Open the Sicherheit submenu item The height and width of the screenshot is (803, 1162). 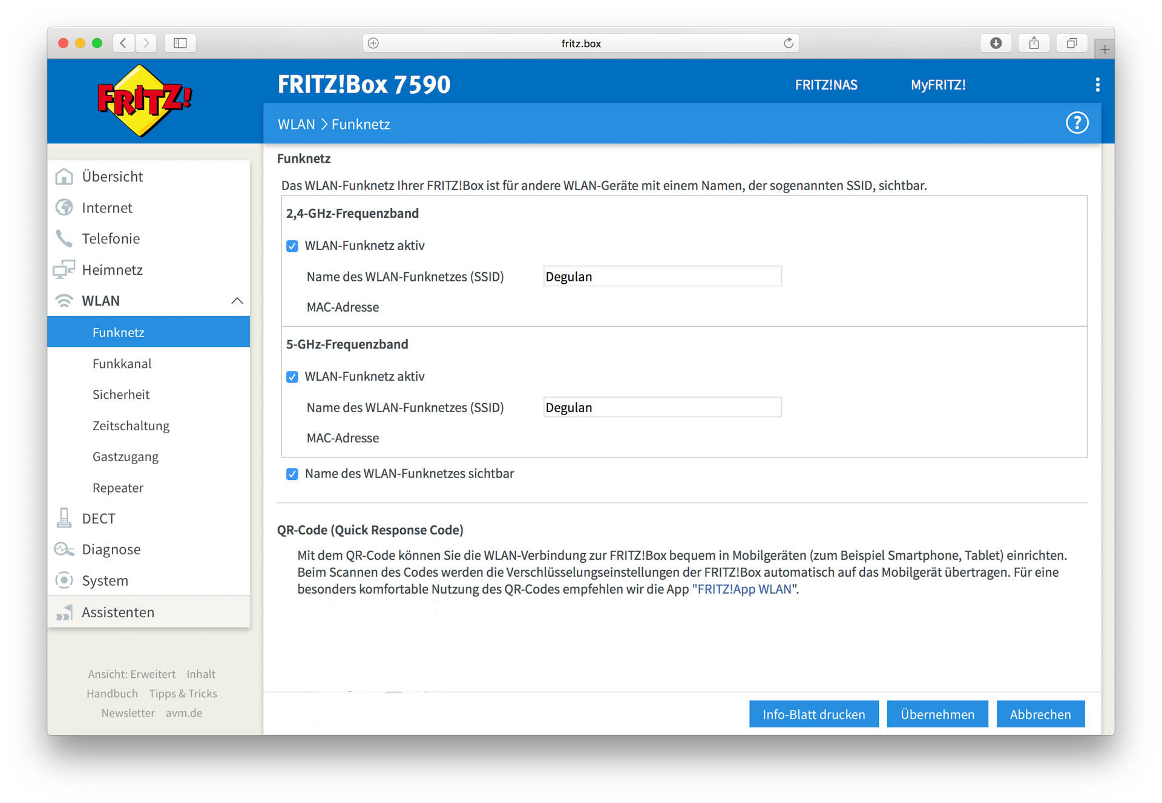121,395
